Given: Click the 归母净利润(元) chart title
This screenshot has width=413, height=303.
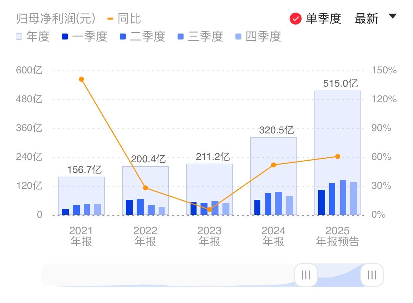Looking at the screenshot, I should [x=56, y=19].
